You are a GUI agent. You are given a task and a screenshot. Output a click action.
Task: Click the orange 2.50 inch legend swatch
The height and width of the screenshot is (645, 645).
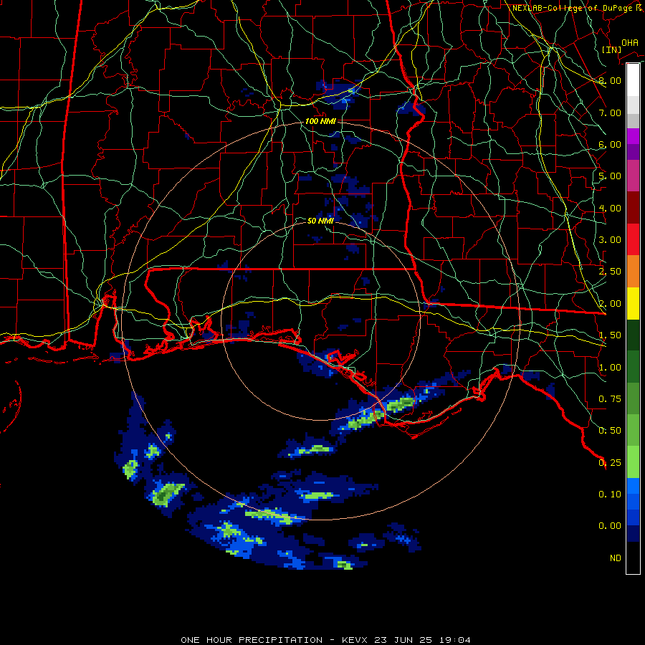pos(633,271)
